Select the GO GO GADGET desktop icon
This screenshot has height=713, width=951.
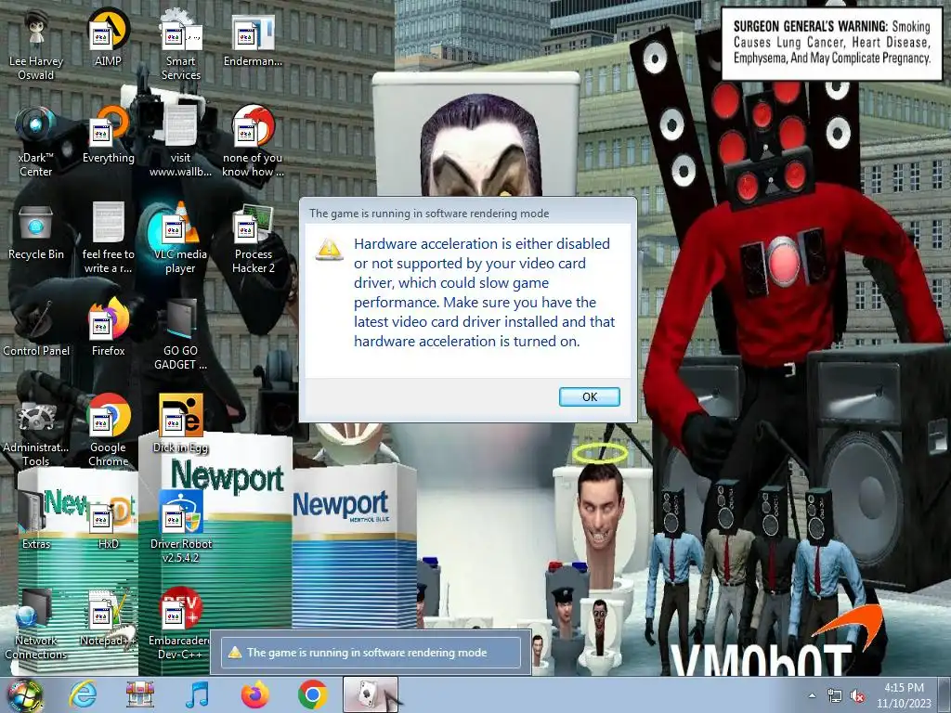point(181,335)
